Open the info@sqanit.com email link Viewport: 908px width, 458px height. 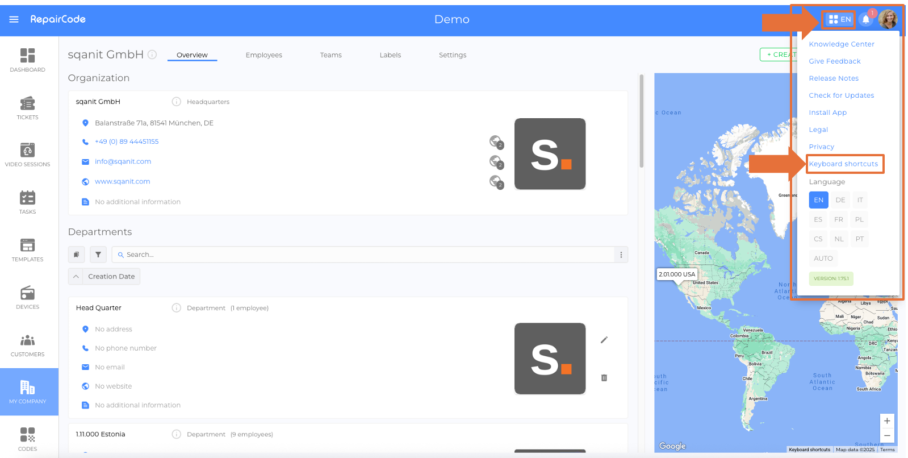123,161
